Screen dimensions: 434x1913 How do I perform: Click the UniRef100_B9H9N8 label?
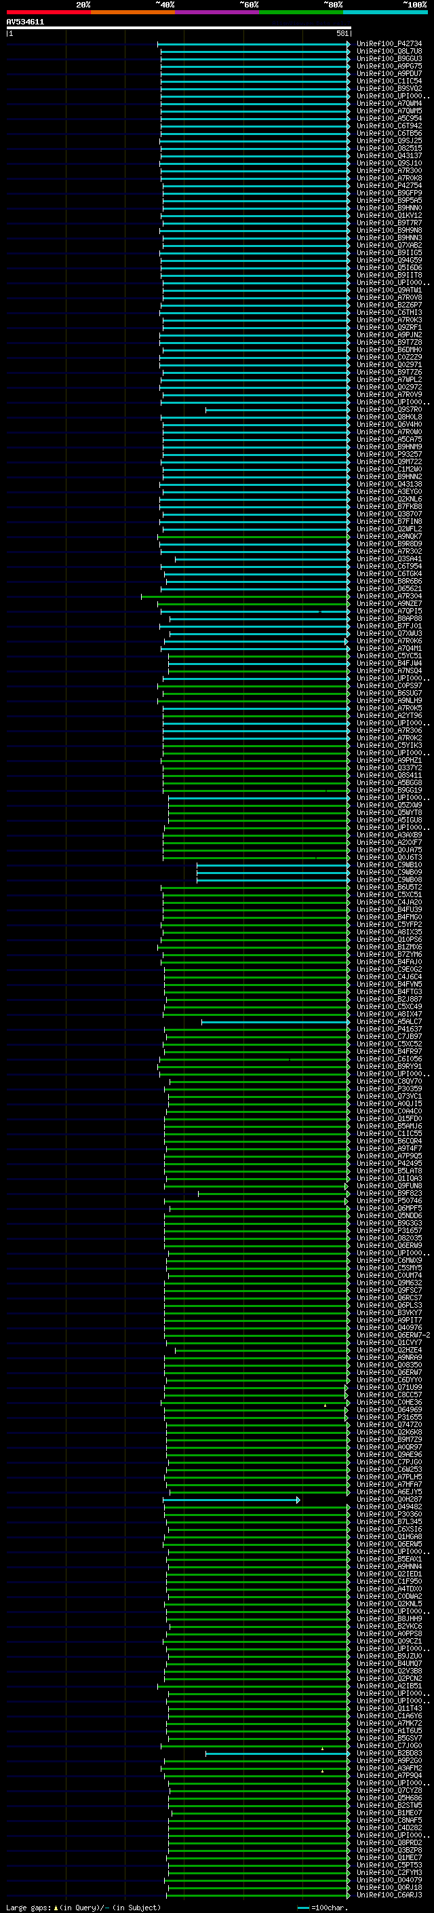tap(389, 230)
